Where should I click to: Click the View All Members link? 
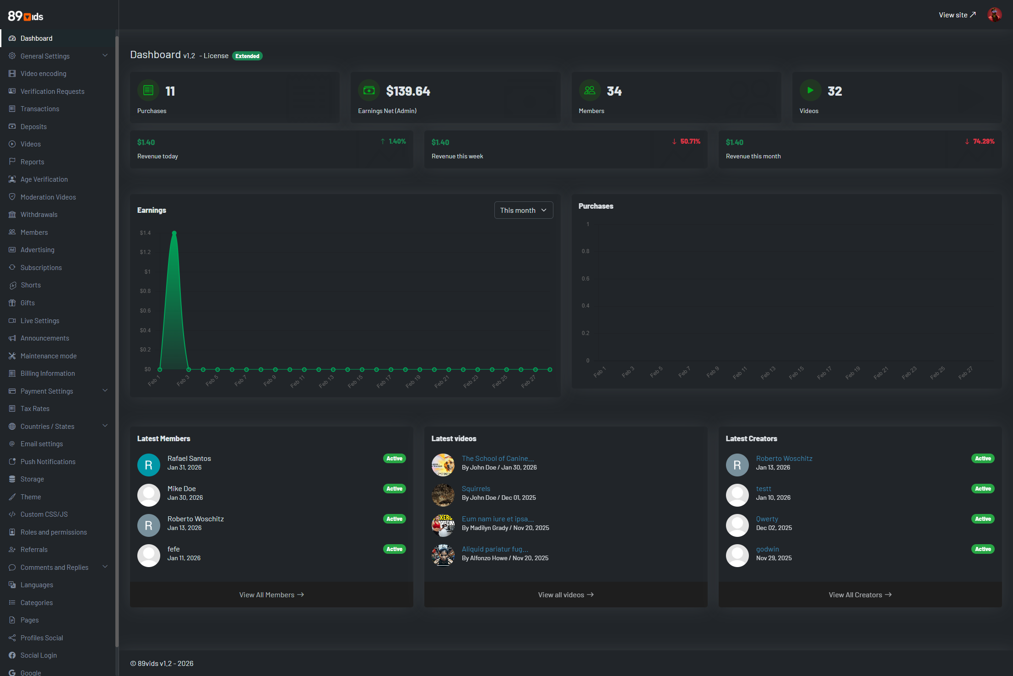[x=271, y=595]
